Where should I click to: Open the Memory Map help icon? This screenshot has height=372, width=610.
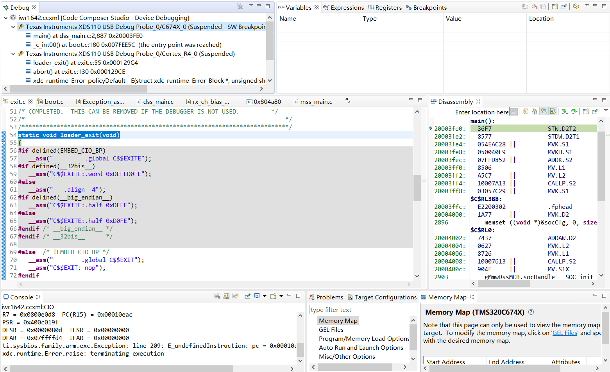(x=531, y=312)
